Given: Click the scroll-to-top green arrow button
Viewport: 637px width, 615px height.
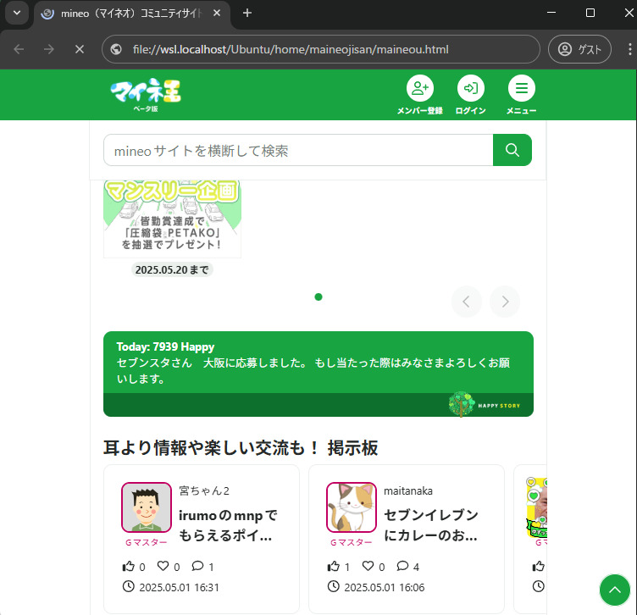Looking at the screenshot, I should coord(615,590).
